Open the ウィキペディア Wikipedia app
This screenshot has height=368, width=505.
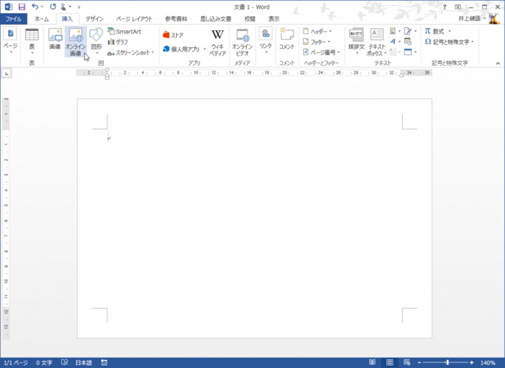pos(218,42)
